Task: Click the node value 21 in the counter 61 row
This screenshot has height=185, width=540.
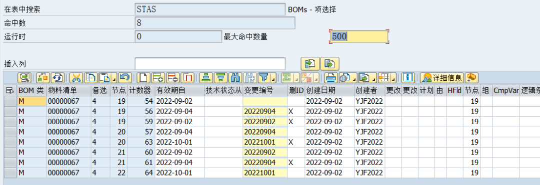Action: point(119,163)
